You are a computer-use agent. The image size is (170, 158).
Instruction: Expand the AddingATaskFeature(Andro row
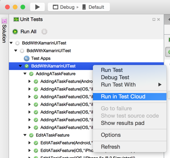[x=30, y=81]
